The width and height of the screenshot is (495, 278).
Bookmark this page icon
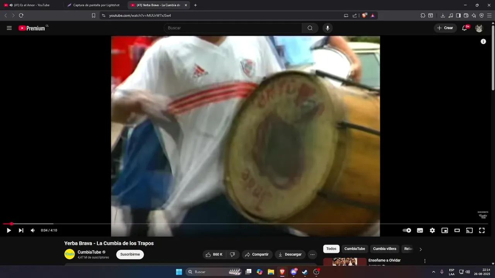pos(93,15)
